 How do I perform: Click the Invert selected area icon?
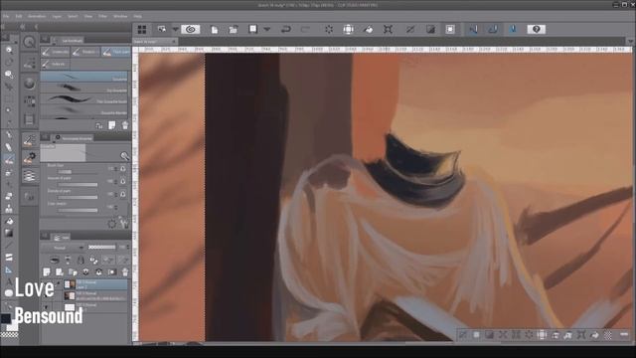tap(430, 29)
